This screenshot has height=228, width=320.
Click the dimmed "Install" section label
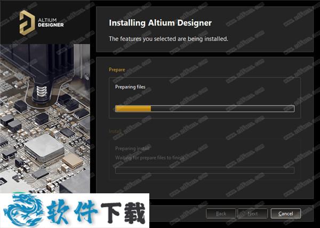[x=115, y=131]
